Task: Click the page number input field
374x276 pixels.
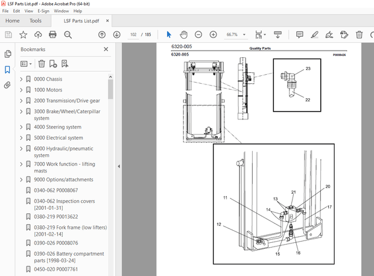Action: click(133, 35)
